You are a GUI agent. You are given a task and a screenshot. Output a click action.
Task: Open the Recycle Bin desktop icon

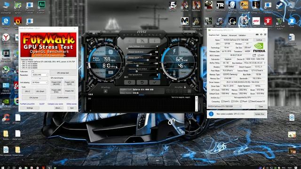click(292, 7)
